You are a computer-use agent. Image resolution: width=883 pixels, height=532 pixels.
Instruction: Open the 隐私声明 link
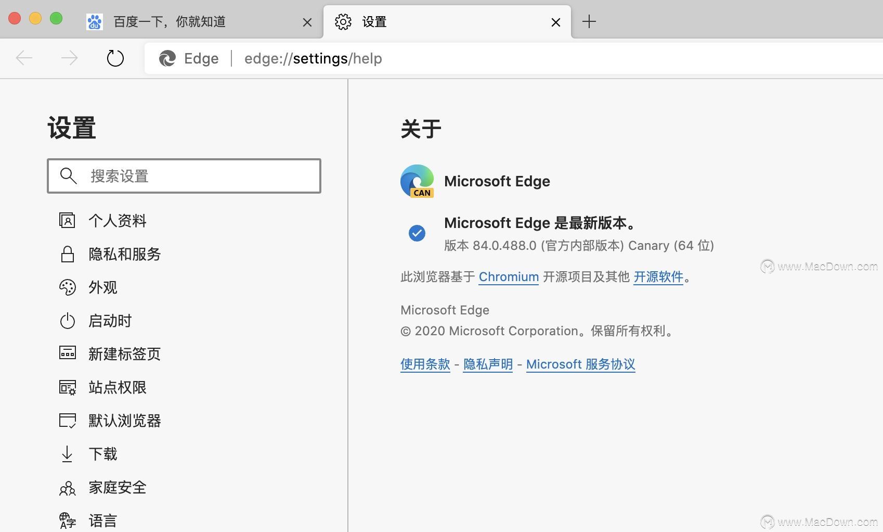click(488, 364)
